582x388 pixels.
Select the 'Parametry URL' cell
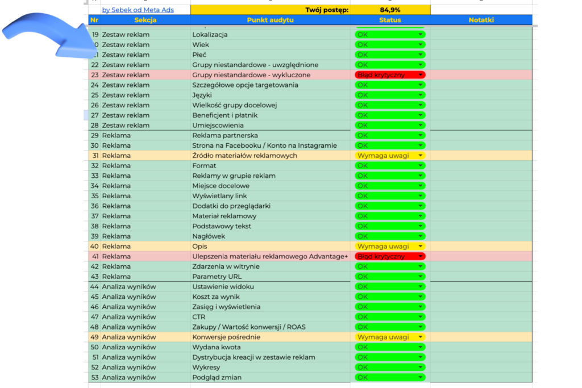(x=270, y=277)
